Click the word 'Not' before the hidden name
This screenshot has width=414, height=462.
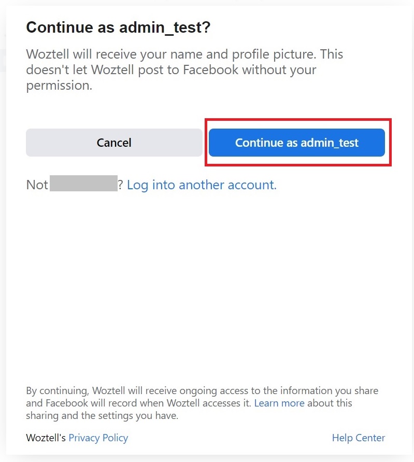[x=37, y=185]
